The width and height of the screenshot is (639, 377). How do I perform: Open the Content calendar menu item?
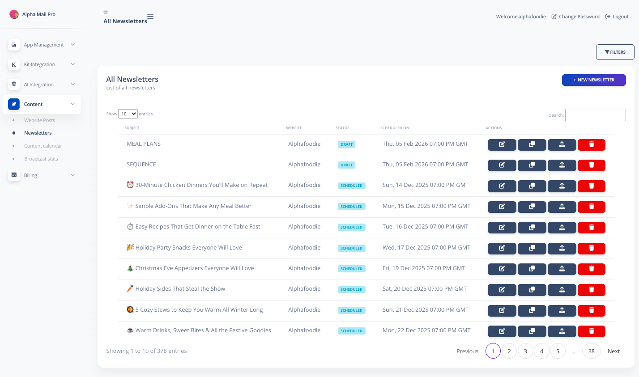43,145
